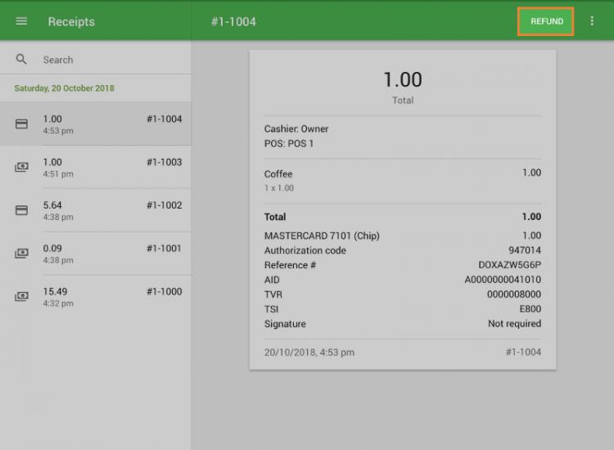
Task: Click the 4:51 pm time in receipt list
Action: (58, 173)
